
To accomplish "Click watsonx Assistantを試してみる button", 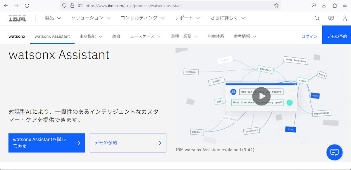I will [47, 143].
